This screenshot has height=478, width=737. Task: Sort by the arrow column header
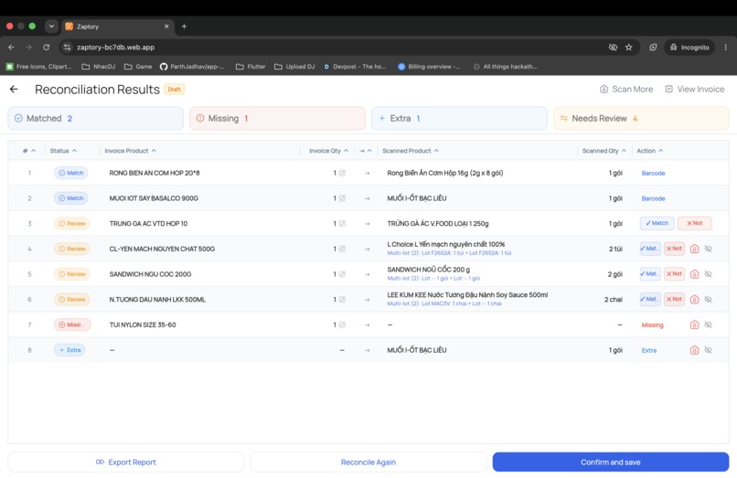click(366, 151)
